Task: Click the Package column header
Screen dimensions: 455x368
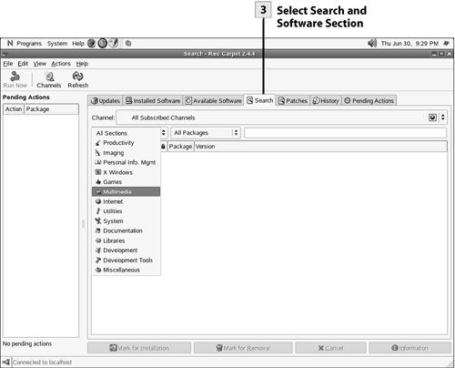Action: [x=180, y=147]
